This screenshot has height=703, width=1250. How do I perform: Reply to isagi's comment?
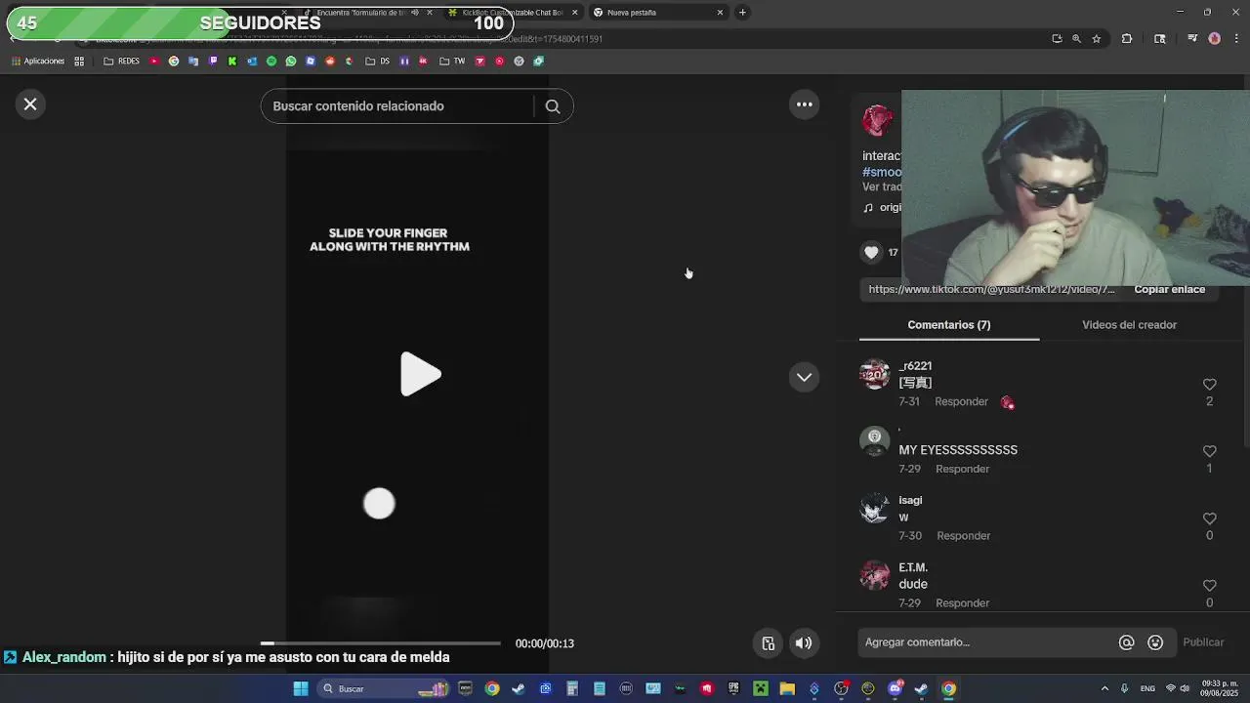coord(963,536)
